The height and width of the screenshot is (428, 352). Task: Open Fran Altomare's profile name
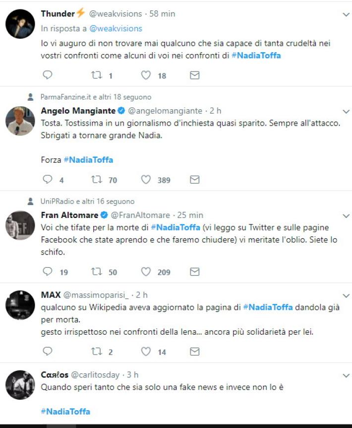click(x=70, y=215)
